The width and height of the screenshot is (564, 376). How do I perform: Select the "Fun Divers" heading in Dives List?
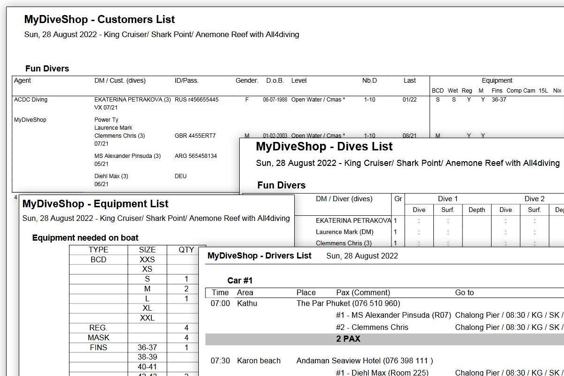pos(282,185)
